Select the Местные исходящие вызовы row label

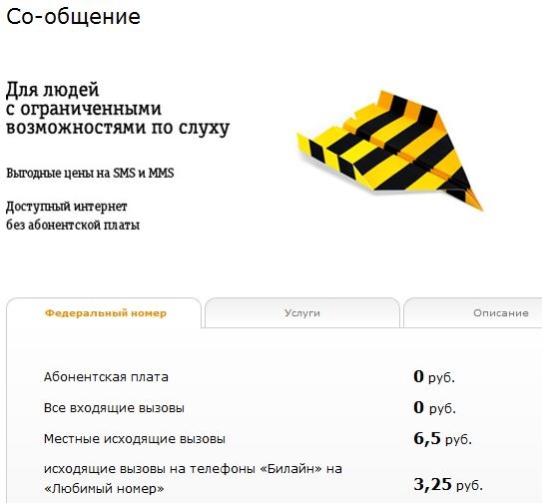(135, 439)
